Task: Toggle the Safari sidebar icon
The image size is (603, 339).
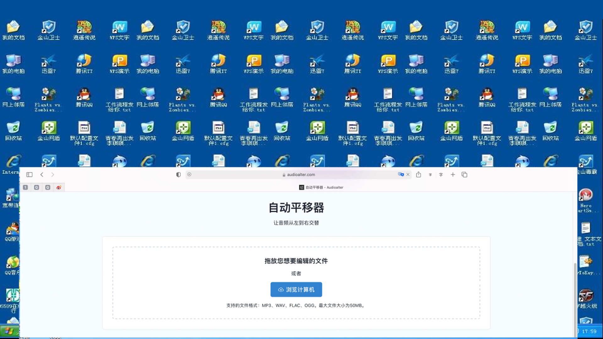Action: pos(30,175)
